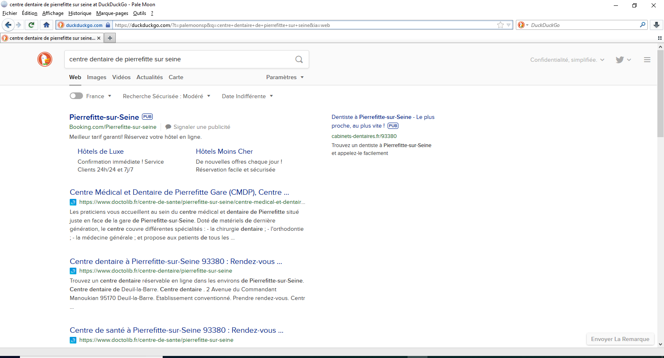Click the cabinets-dentaires.fr/93380 URL
The image size is (664, 358).
click(364, 136)
